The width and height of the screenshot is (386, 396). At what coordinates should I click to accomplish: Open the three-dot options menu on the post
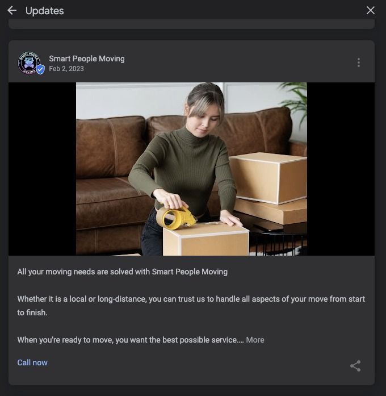pyautogui.click(x=359, y=62)
